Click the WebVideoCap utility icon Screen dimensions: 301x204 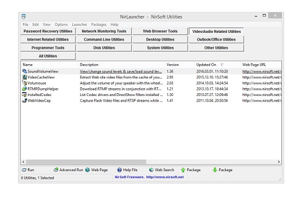(25, 100)
